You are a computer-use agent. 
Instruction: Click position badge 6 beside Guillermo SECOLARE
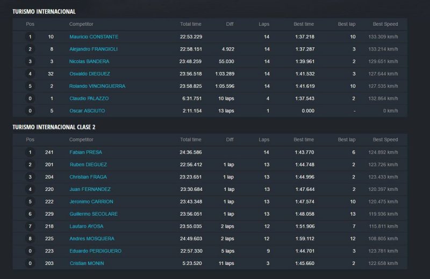pyautogui.click(x=30, y=214)
